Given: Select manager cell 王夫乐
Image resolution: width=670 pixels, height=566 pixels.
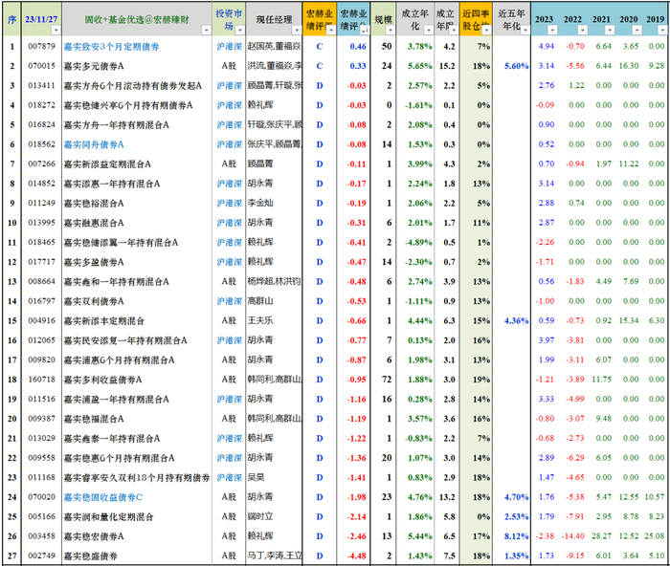Looking at the screenshot, I should click(275, 321).
